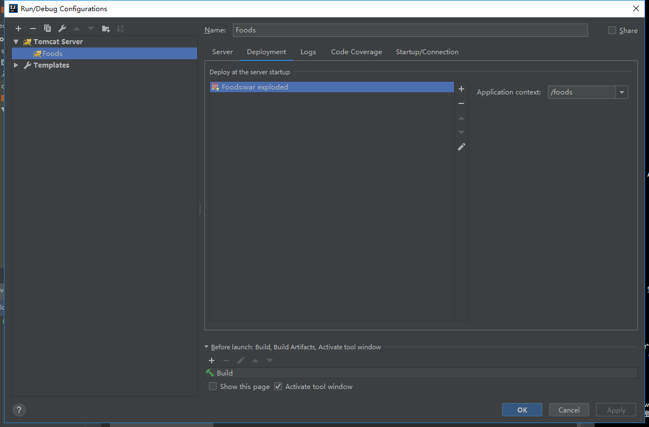
Task: Uncheck Activate tool window
Action: coord(278,386)
